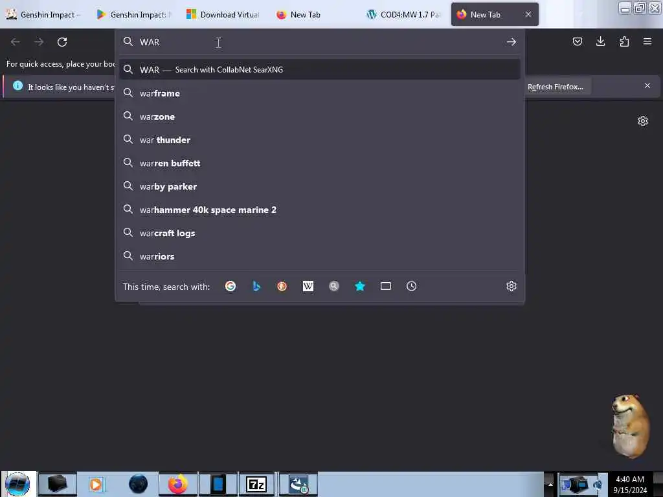Screen dimensions: 663x497
Task: Open the Firefox application menu
Action: pos(647,41)
